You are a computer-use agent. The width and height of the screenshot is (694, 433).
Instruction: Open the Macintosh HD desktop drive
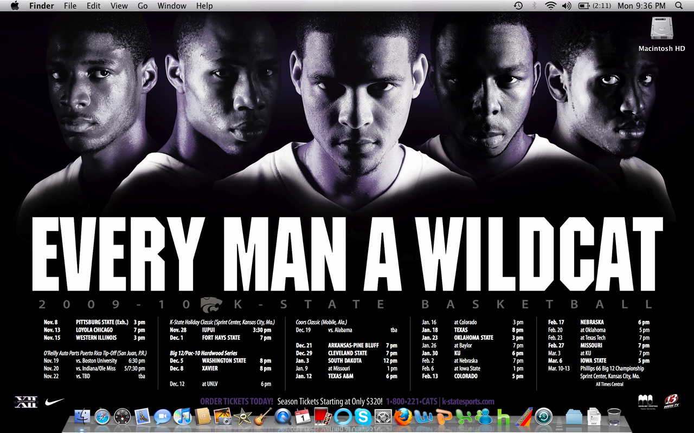tap(661, 34)
